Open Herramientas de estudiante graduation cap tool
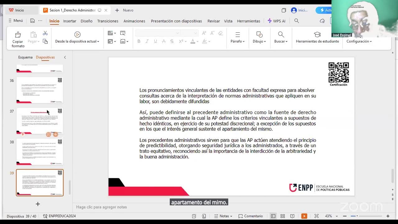The image size is (398, 224). [x=317, y=34]
